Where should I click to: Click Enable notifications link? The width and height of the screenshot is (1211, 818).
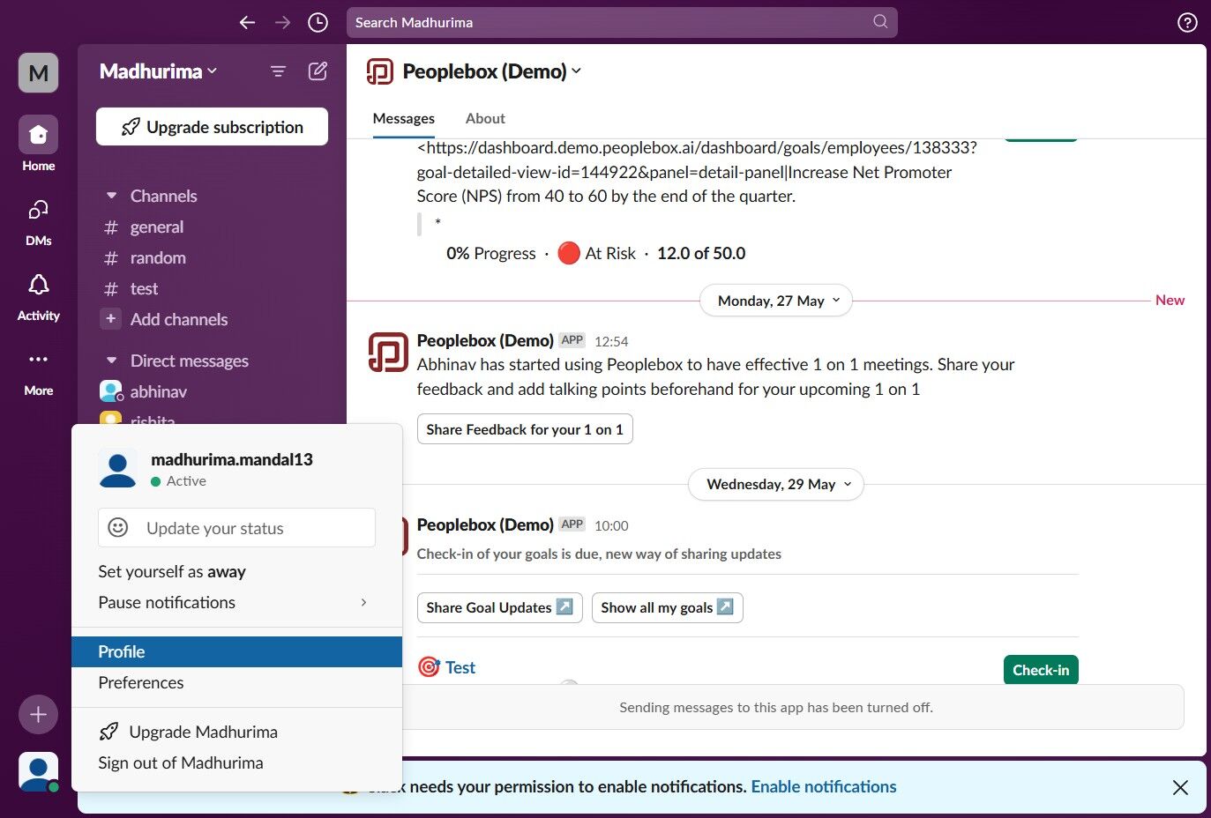pyautogui.click(x=824, y=787)
